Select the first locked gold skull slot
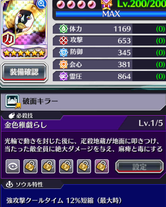 (x=30, y=166)
